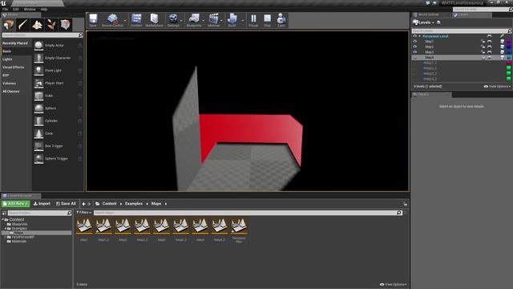Image resolution: width=513 pixels, height=289 pixels.
Task: Click the Matinee toolbar icon
Action: pyautogui.click(x=214, y=18)
